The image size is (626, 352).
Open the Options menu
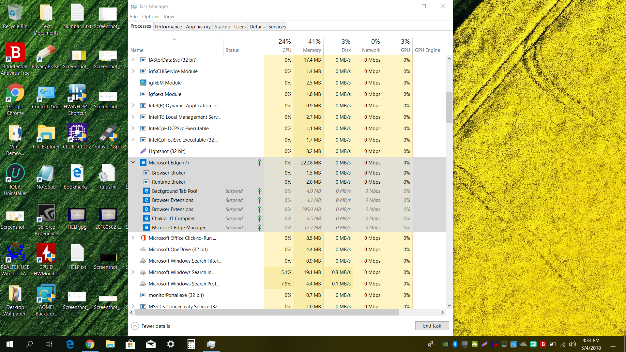coord(150,16)
